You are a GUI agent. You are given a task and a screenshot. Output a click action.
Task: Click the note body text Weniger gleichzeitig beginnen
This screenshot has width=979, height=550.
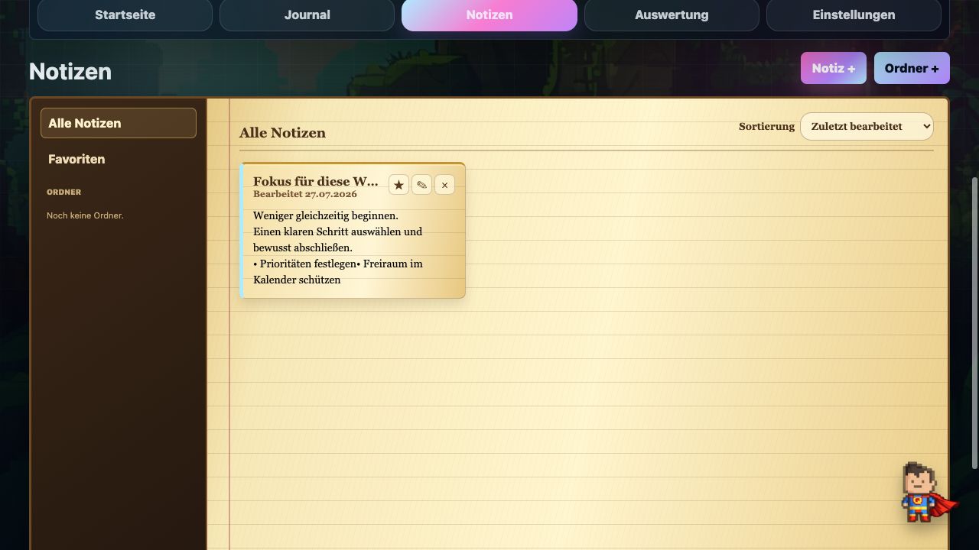(326, 215)
